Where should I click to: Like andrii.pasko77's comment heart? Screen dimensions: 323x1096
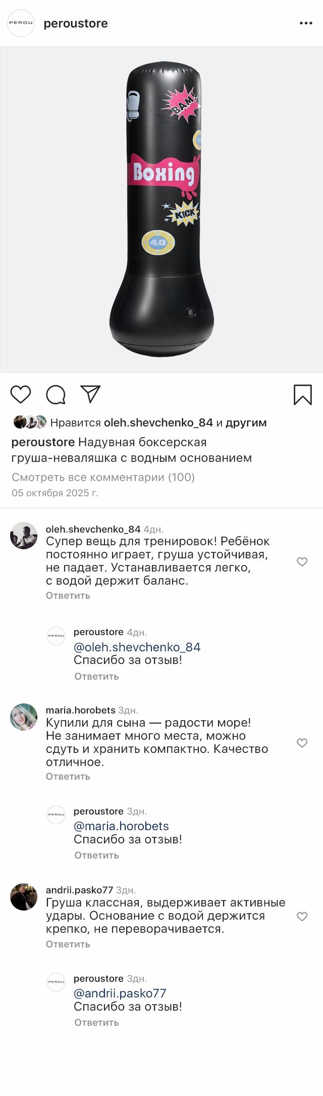click(x=302, y=916)
